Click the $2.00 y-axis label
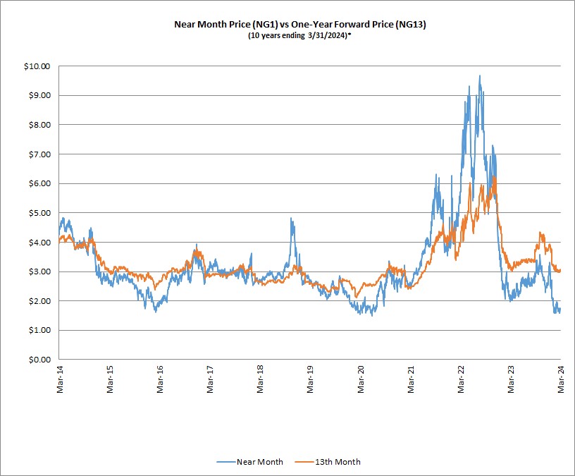 click(x=39, y=301)
